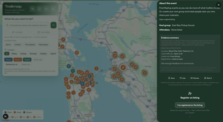Screen dimensions: 223x122
Task: Select the Cycling category filter
Action: click(x=23, y=54)
